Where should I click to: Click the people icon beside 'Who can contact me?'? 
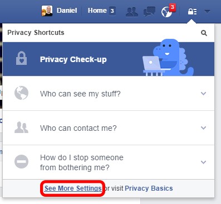pos(22,127)
